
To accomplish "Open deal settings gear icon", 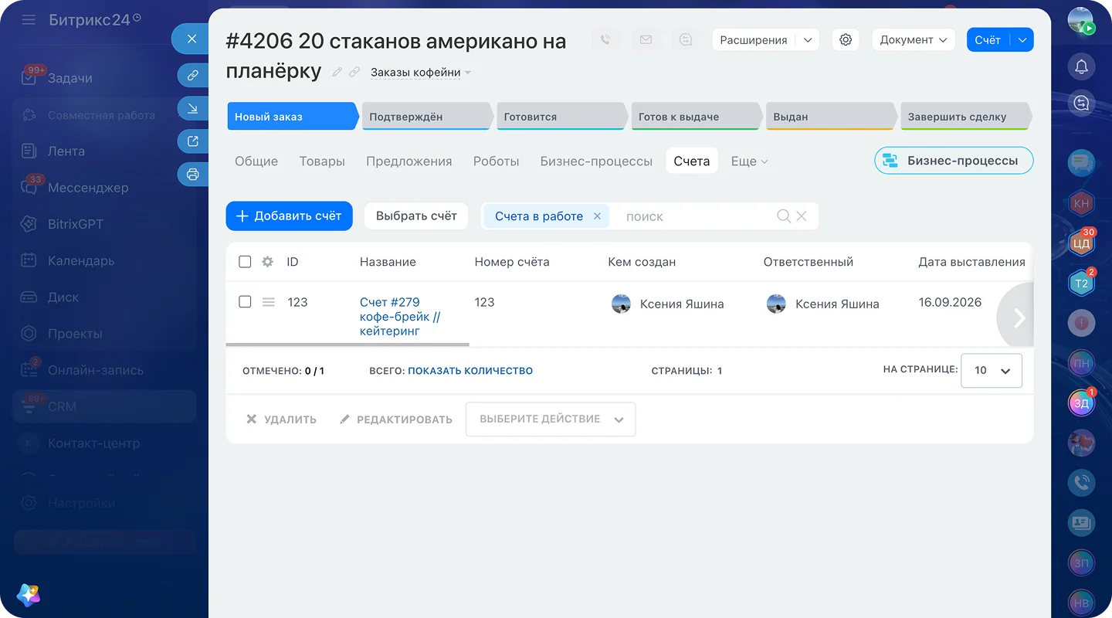I will pyautogui.click(x=846, y=40).
